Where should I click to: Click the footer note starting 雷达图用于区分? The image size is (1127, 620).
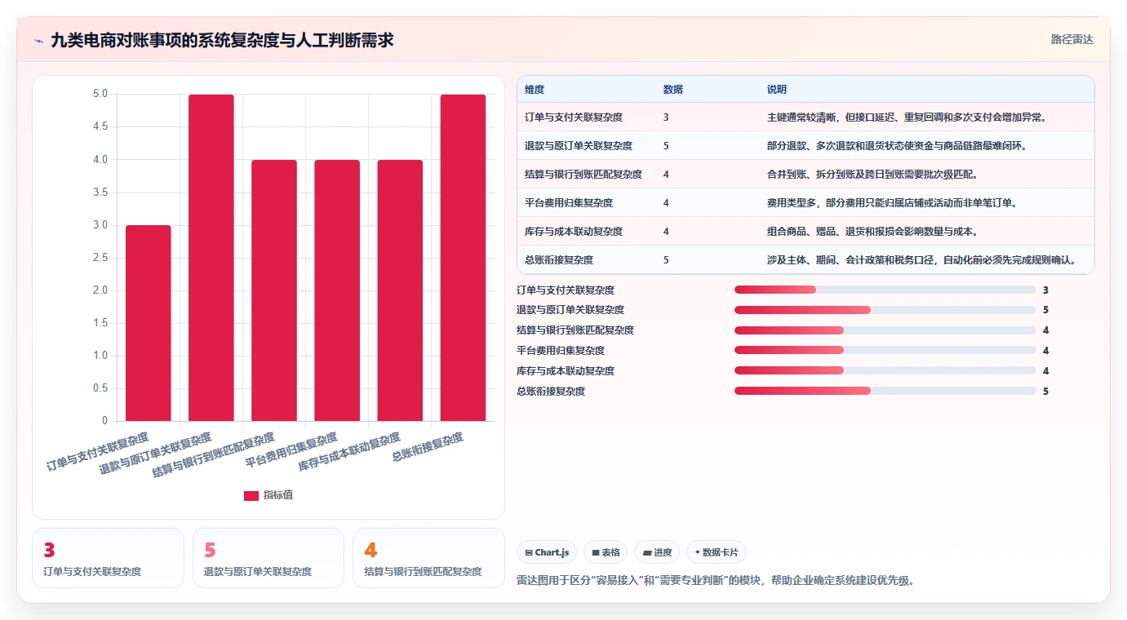[716, 581]
